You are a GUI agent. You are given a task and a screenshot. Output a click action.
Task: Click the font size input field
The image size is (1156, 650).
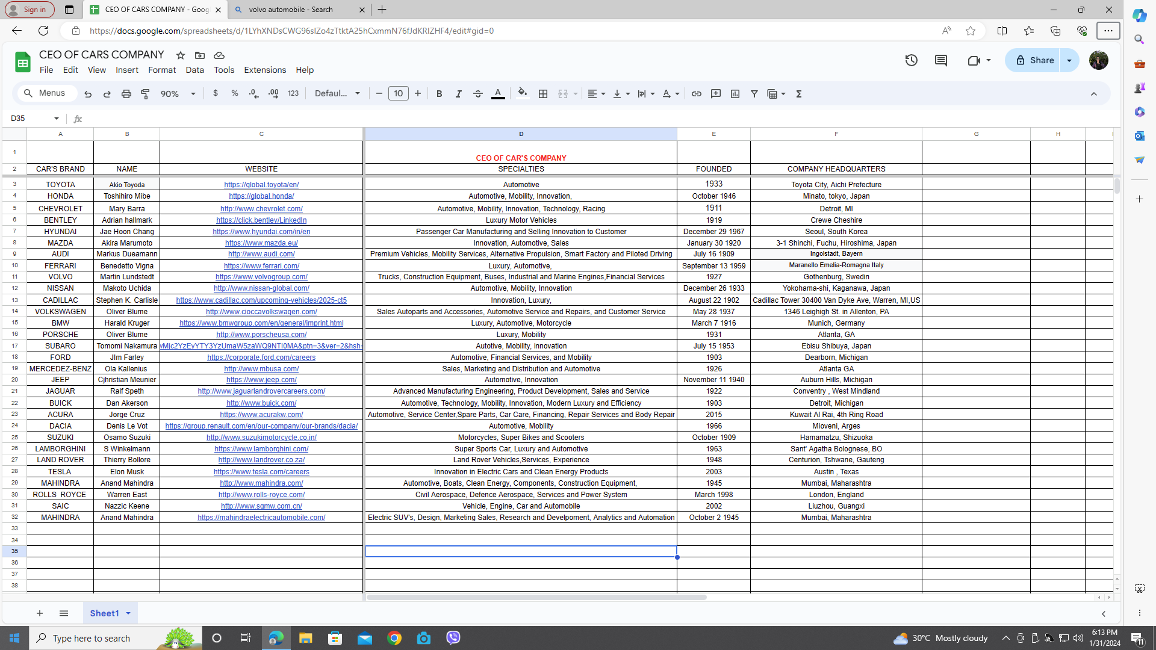pyautogui.click(x=398, y=94)
